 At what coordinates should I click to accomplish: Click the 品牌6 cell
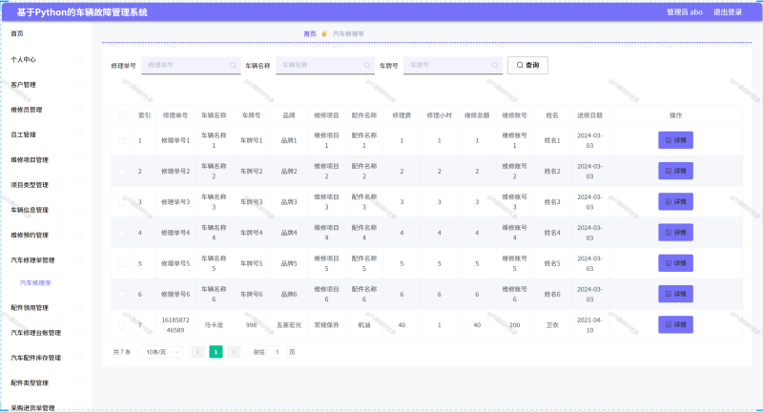pyautogui.click(x=289, y=295)
